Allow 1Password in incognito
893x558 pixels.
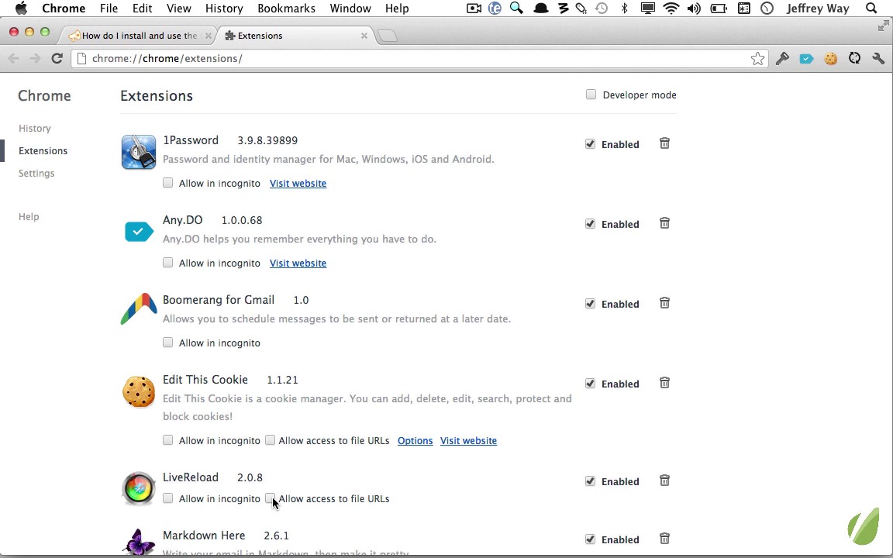click(x=167, y=183)
